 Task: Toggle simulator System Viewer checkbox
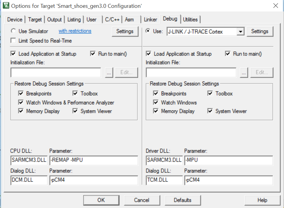tap(75, 111)
